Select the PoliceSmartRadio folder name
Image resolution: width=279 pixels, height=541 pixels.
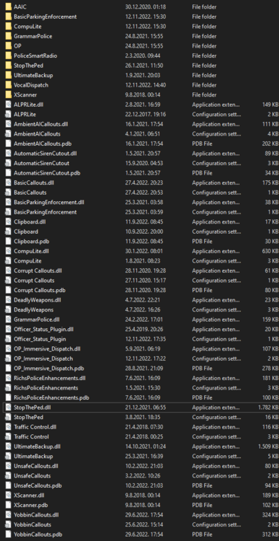(x=35, y=56)
